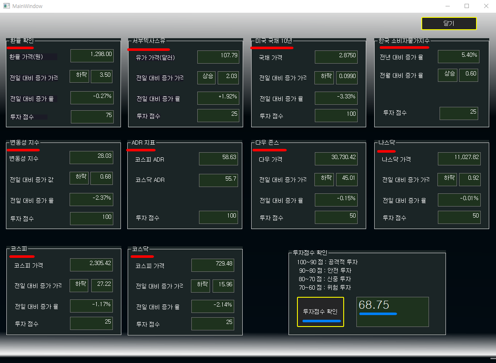Click the treasury rate field -3.33%

336,98
